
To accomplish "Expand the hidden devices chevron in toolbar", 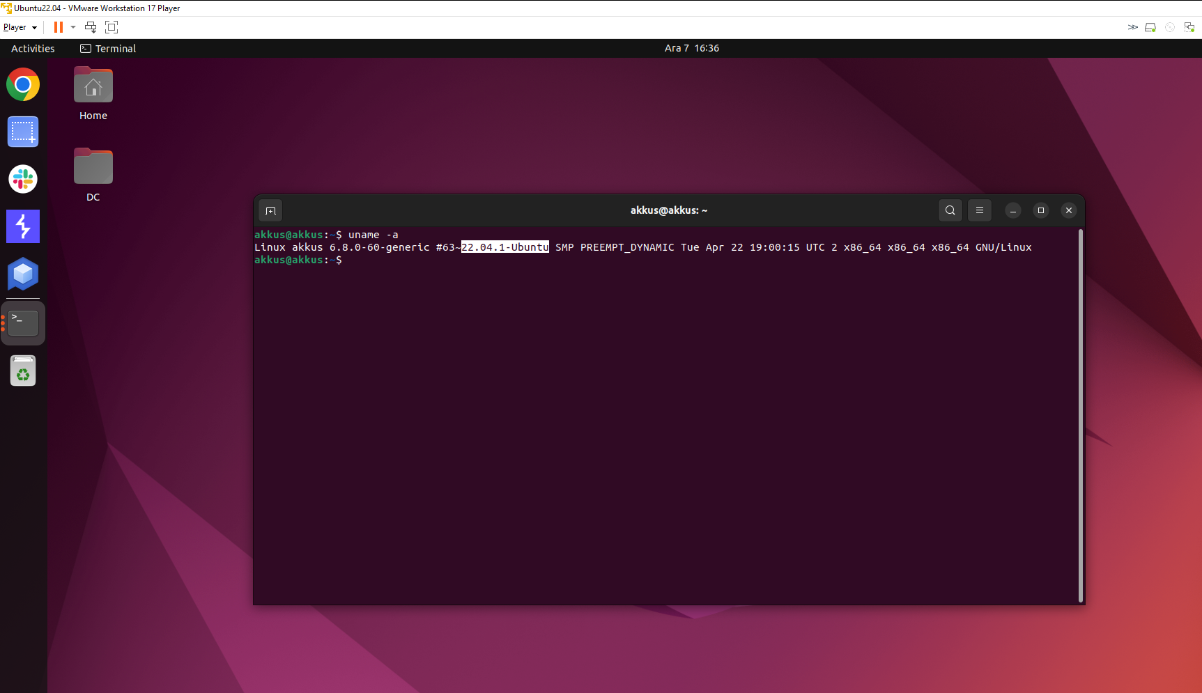I will (1132, 27).
